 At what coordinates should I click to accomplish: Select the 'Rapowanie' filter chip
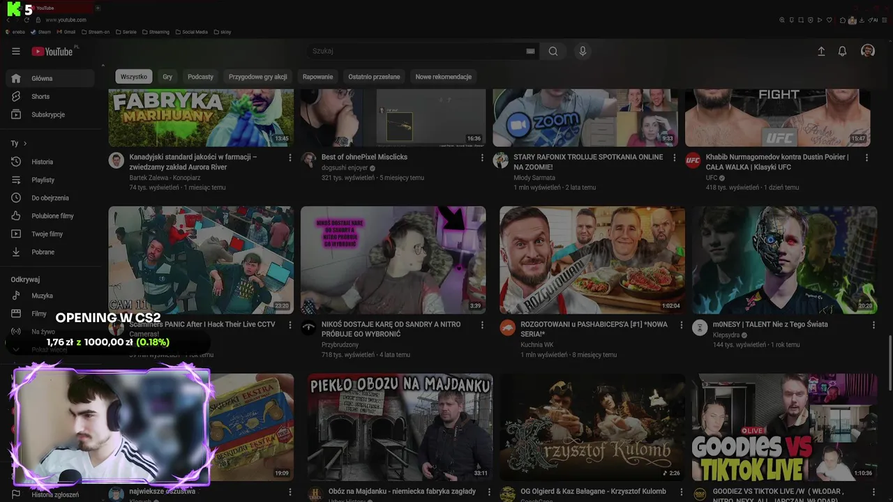click(x=317, y=77)
